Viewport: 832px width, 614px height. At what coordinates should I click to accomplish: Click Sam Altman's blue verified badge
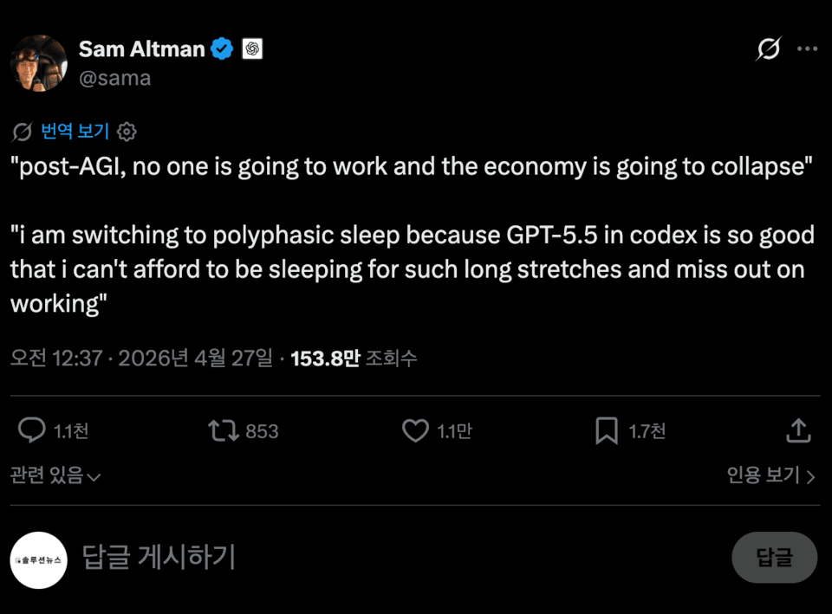point(221,48)
